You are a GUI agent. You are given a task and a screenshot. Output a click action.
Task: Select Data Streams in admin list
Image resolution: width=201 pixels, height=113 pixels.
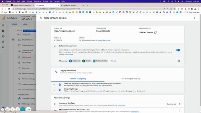click(26, 57)
